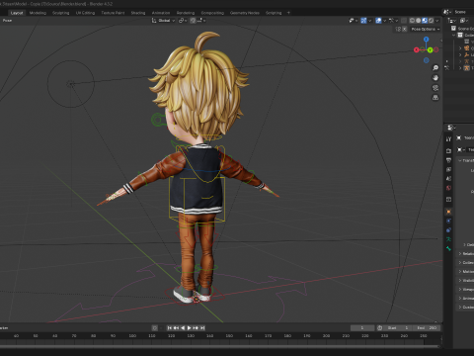Toggle viewport gizmos display

(x=363, y=21)
